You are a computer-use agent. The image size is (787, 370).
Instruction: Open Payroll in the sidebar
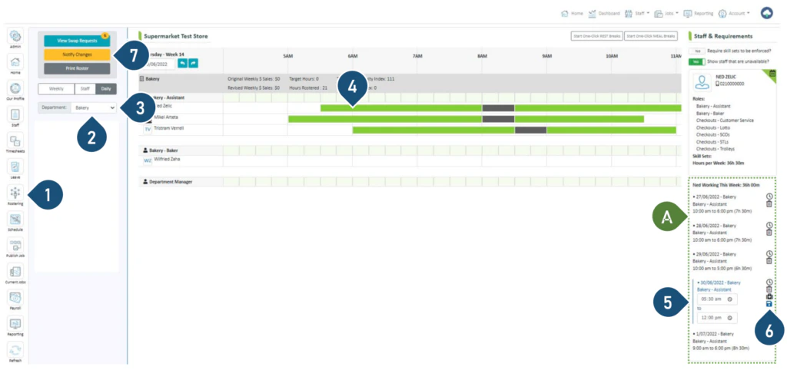[x=15, y=297]
